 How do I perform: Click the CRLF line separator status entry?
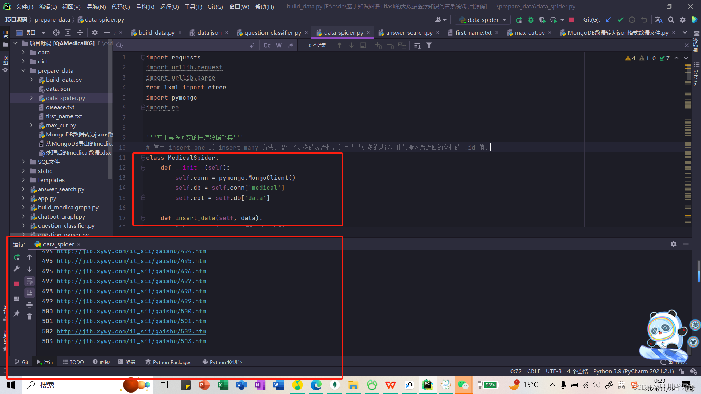(x=533, y=371)
